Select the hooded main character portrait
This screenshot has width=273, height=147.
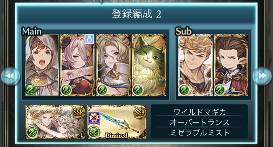(42, 65)
